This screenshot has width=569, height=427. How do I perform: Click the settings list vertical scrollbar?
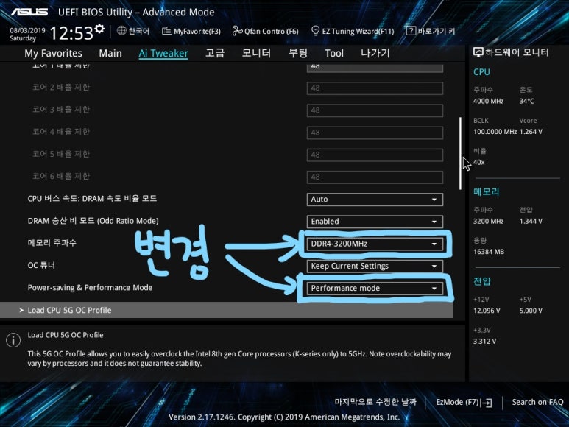[461, 153]
